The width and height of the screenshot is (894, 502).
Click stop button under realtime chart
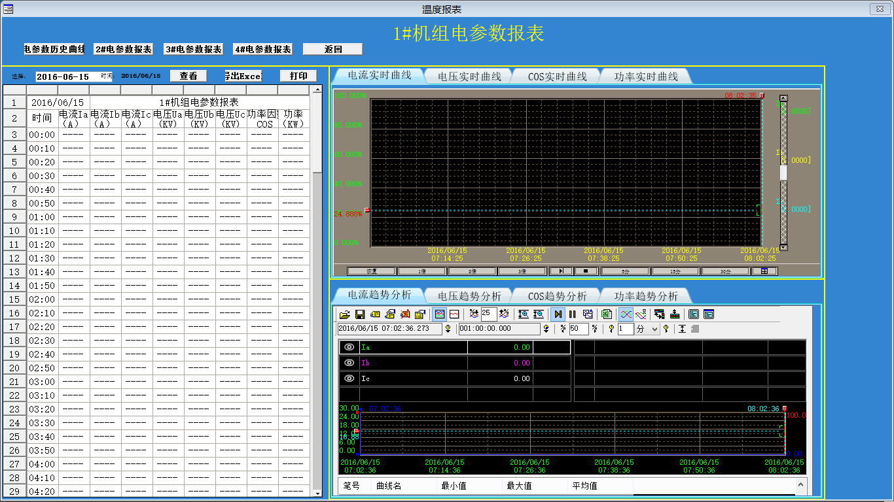[x=586, y=271]
